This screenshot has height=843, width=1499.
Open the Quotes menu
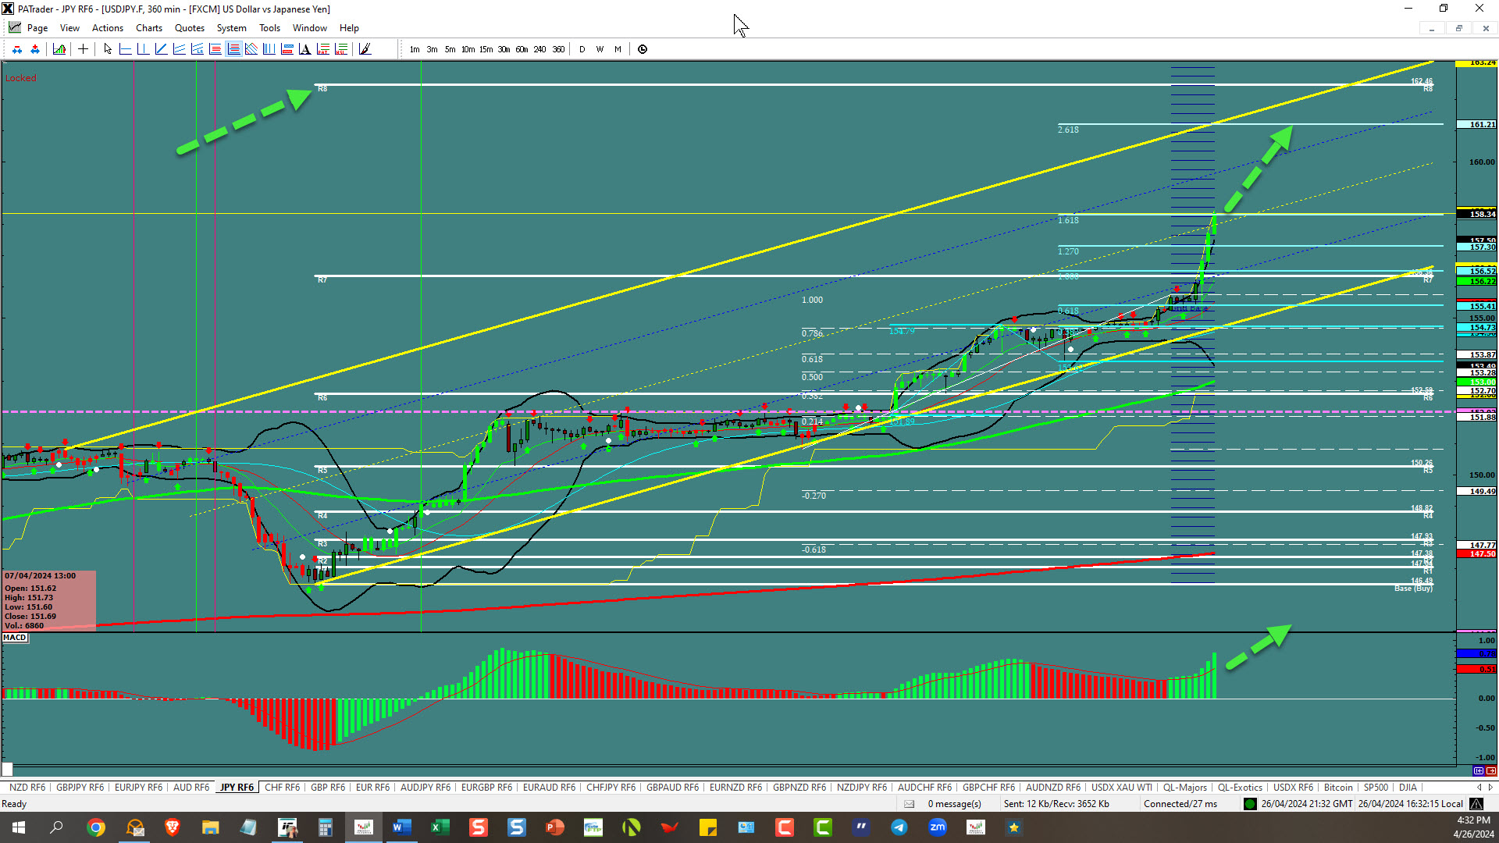(190, 28)
